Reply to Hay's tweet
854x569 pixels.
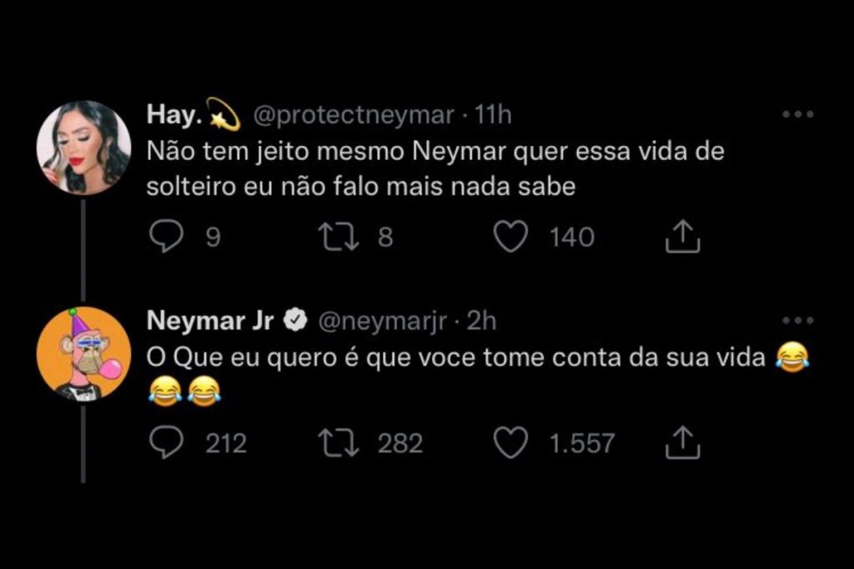[x=166, y=238]
